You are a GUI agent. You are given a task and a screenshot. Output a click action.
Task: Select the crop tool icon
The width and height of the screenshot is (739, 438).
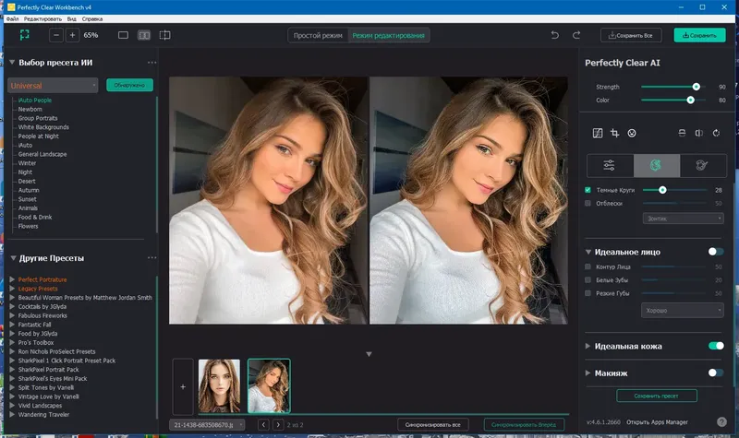click(x=614, y=133)
